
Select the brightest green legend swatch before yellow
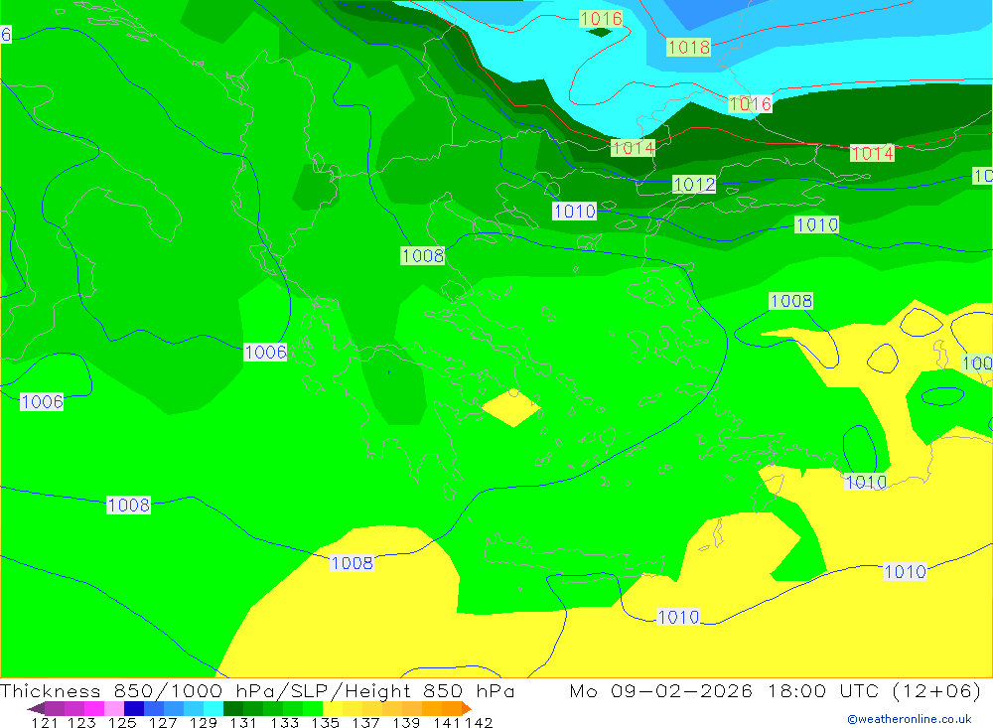coord(313,708)
